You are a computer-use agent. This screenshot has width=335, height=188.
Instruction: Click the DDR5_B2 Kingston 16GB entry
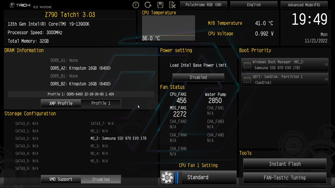tap(81, 84)
